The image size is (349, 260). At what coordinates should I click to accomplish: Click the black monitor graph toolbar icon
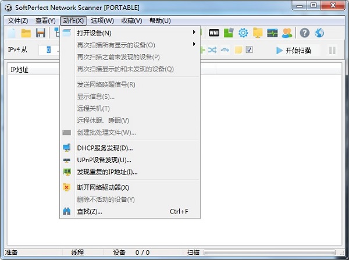click(273, 33)
